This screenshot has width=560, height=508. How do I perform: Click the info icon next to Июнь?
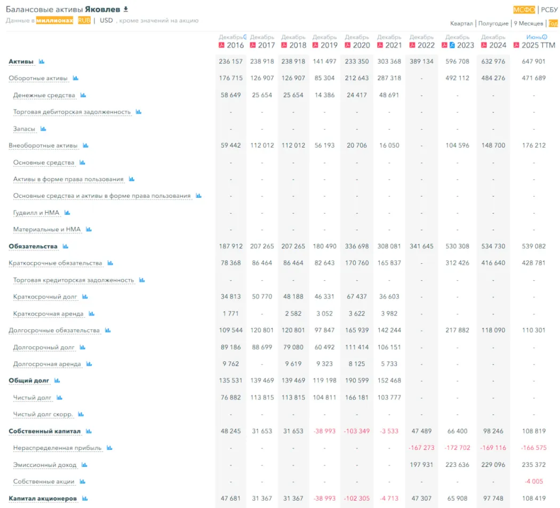[545, 37]
